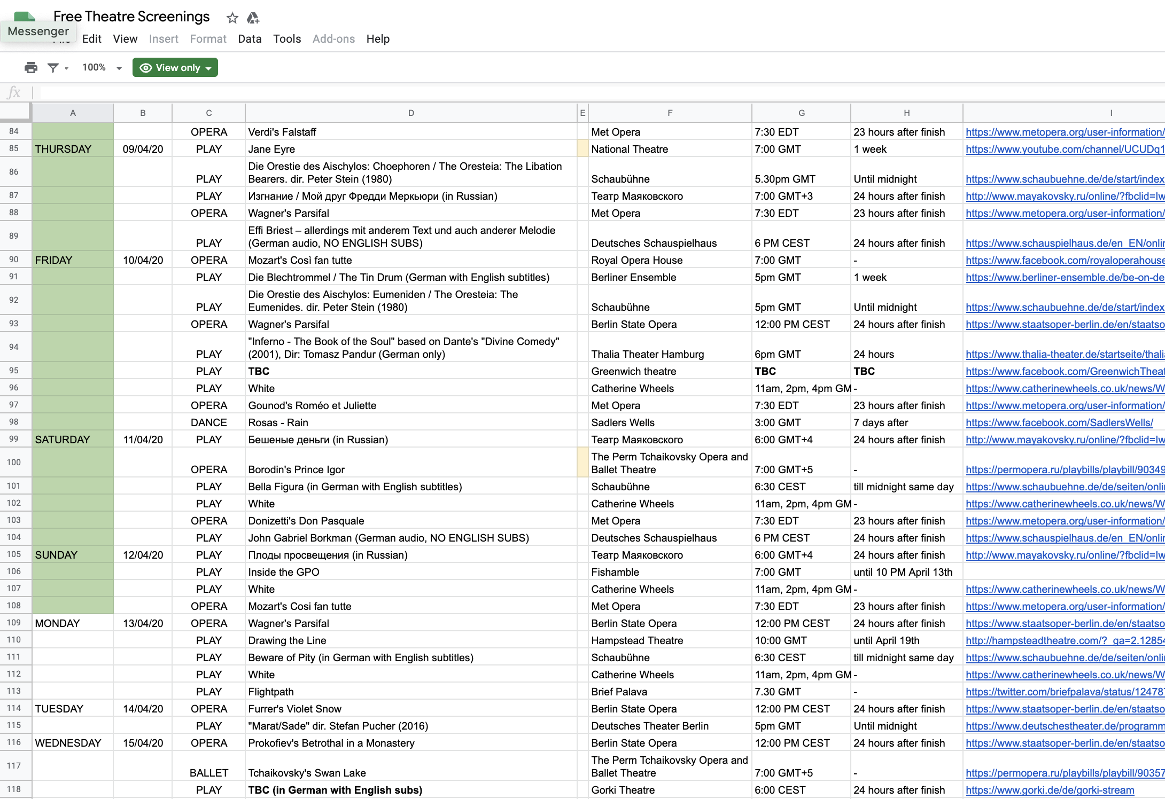Screen dimensions: 1165x799
Task: Open the Greenwich Theatre Facebook link
Action: [x=1065, y=371]
